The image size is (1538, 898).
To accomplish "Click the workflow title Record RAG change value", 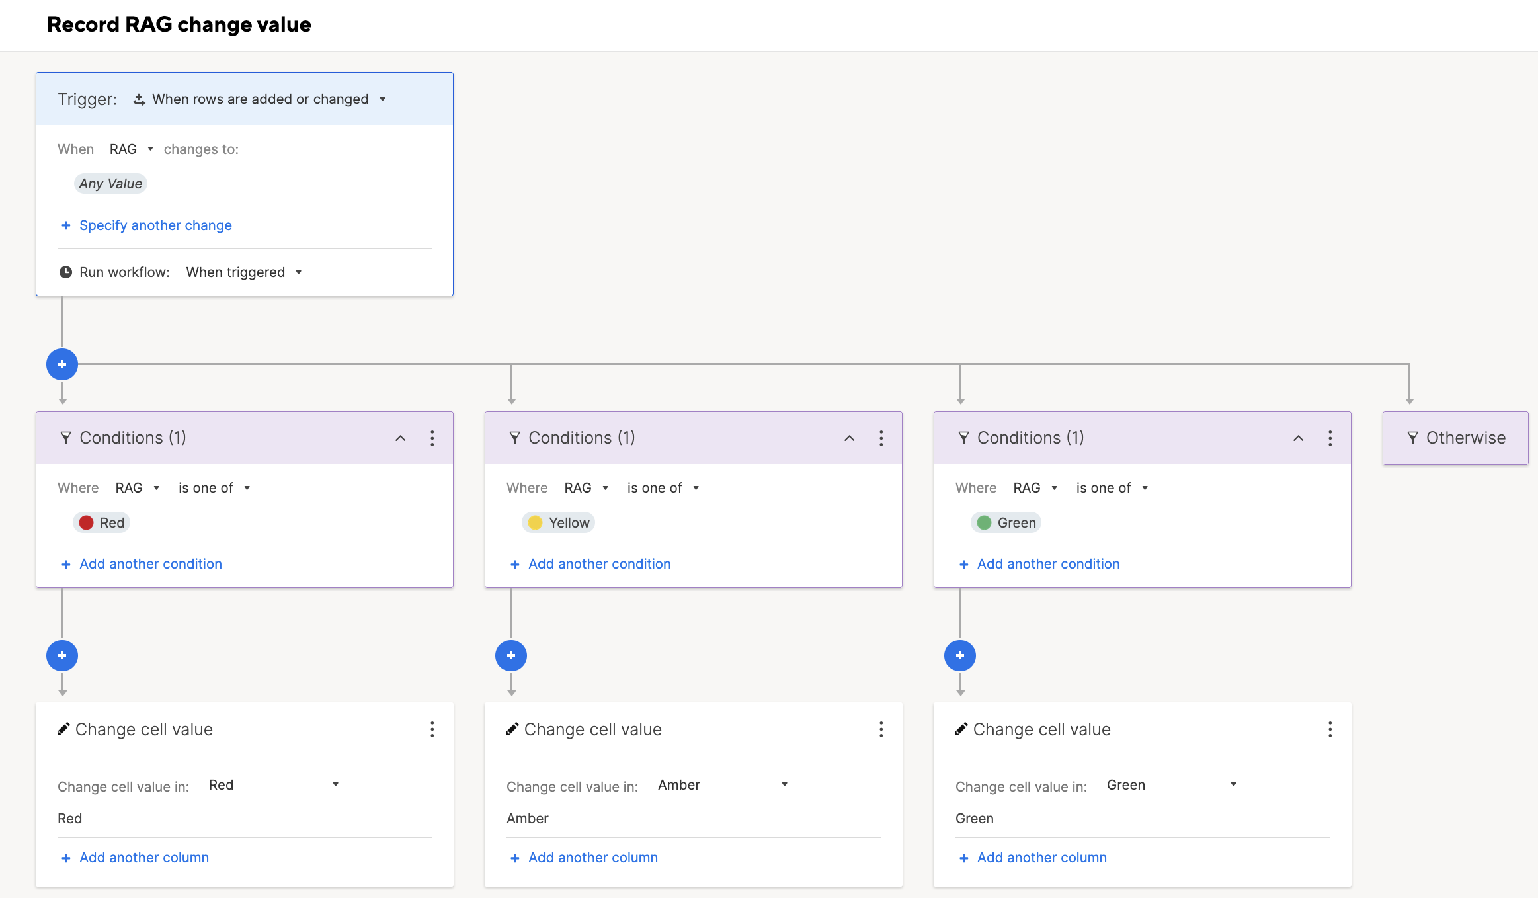I will (x=179, y=24).
